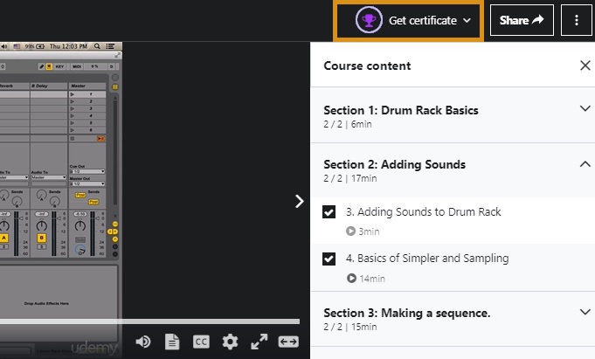Collapse Section 2: Adding Sounds
Viewport: 595px width, 359px height.
tap(585, 163)
